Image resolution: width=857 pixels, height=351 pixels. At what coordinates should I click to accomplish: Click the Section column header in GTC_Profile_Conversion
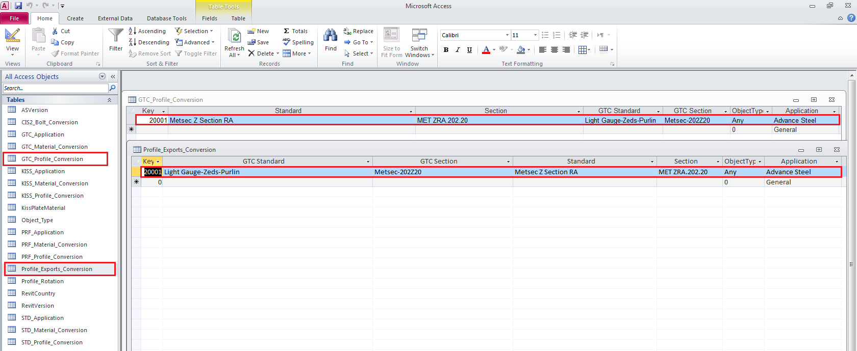[499, 111]
